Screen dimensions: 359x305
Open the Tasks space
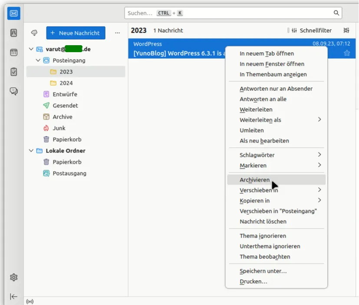click(x=13, y=71)
